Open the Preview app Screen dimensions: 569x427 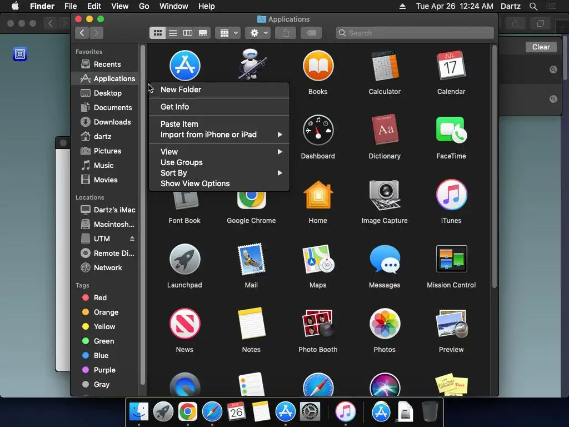451,324
